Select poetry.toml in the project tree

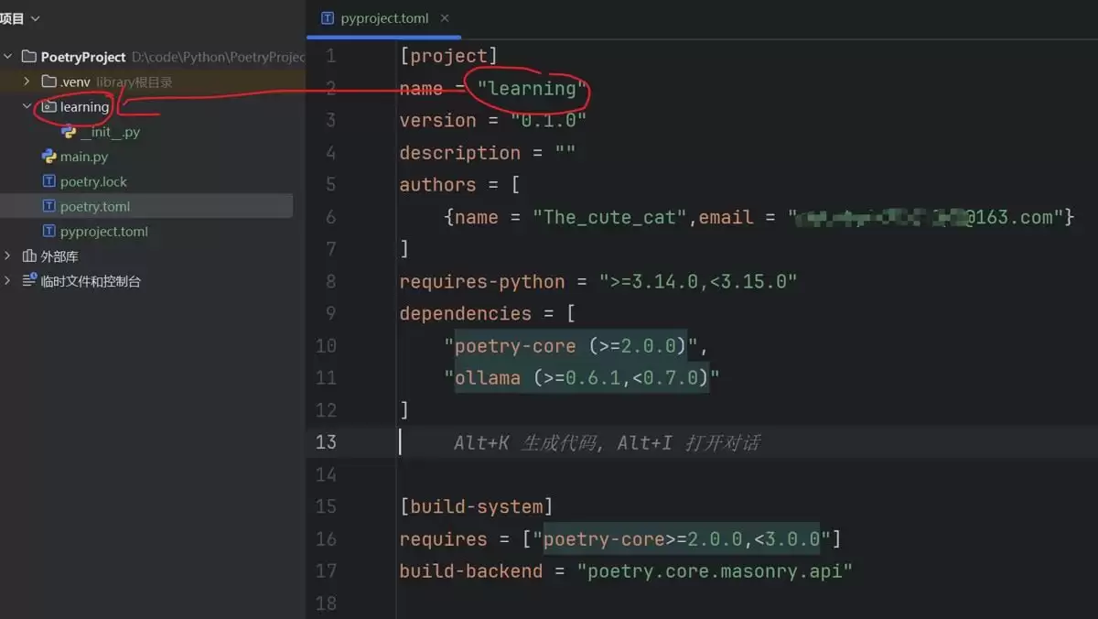pos(95,206)
